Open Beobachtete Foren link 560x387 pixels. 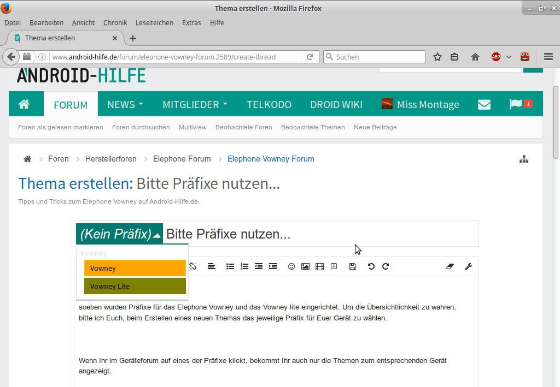pyautogui.click(x=243, y=127)
